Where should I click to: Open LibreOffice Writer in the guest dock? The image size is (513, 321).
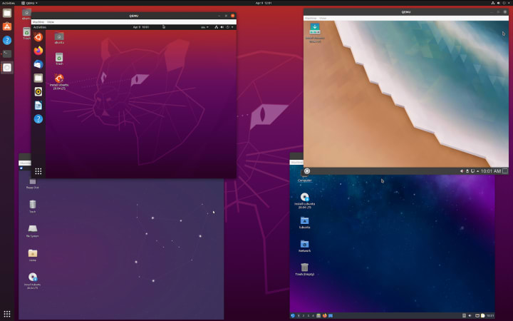[38, 105]
